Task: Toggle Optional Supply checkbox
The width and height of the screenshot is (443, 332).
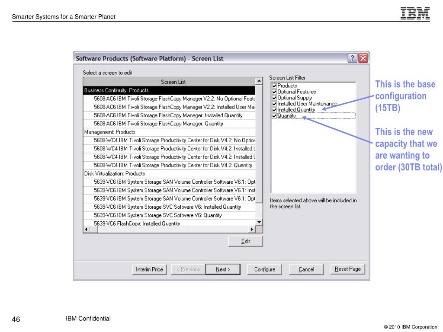Action: click(274, 98)
